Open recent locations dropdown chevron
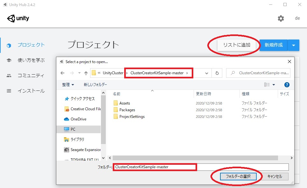Viewport: 307px width, 188px height. [x=79, y=73]
